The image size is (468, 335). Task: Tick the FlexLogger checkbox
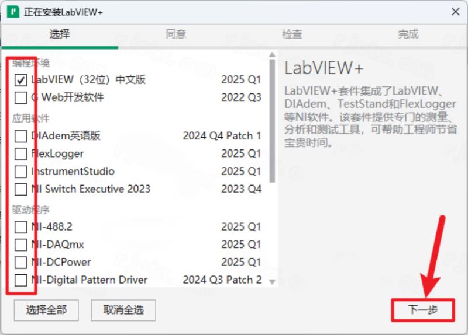[x=20, y=154]
